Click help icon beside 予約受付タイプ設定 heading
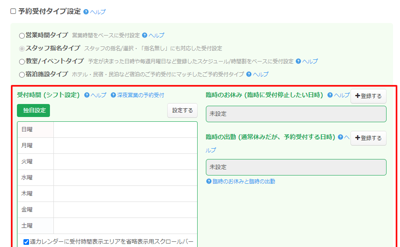 86,12
